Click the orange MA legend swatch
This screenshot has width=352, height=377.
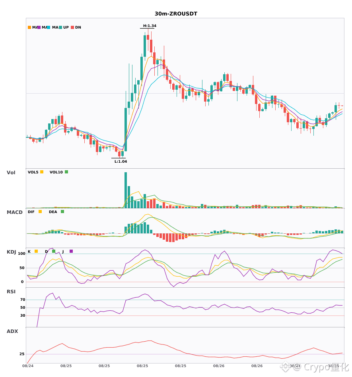click(29, 27)
